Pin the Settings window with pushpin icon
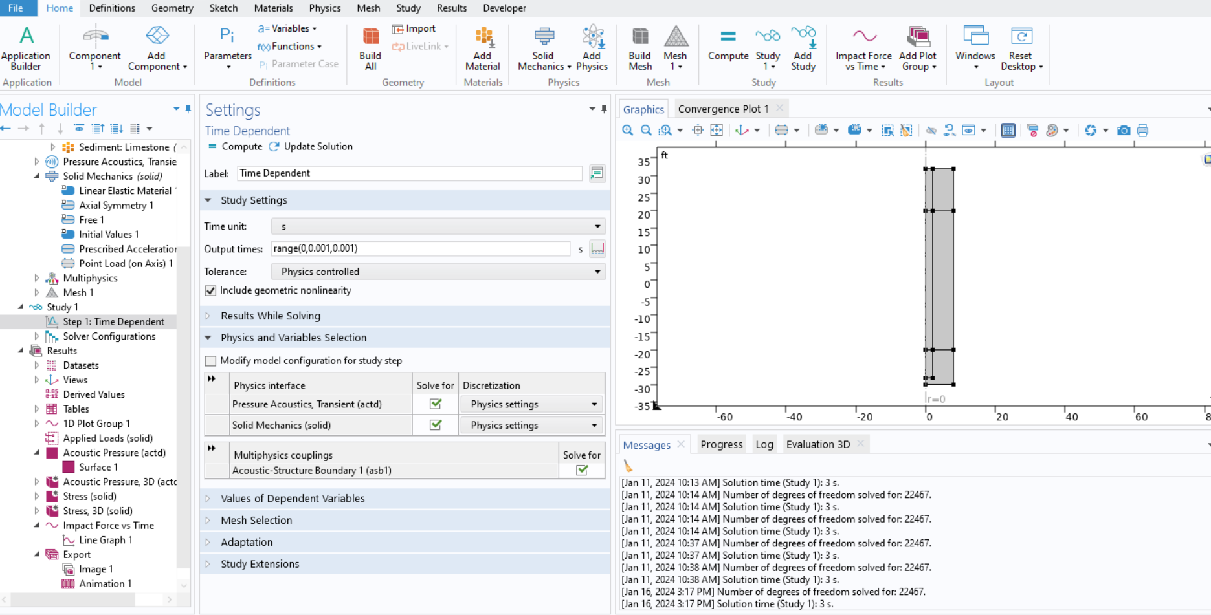The width and height of the screenshot is (1211, 615). tap(604, 109)
